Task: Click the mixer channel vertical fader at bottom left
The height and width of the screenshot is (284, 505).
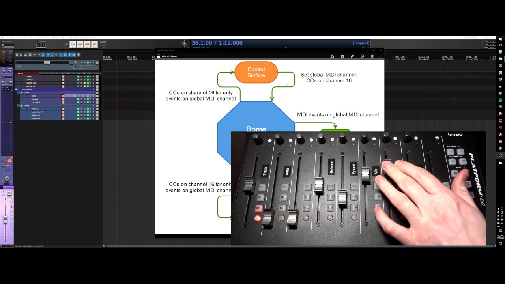Action: pyautogui.click(x=5, y=219)
